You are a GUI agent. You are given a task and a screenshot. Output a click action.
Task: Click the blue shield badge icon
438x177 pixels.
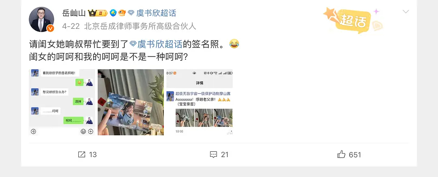click(x=113, y=13)
